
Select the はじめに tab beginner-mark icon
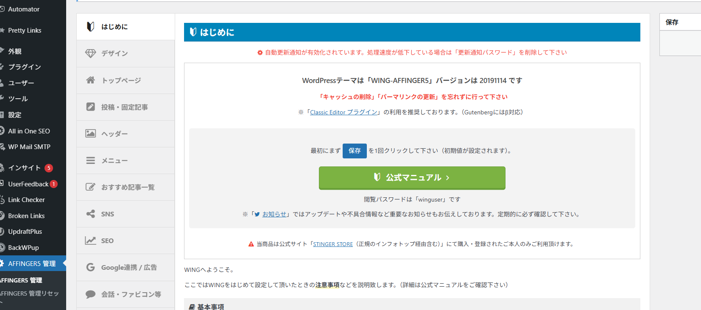90,27
